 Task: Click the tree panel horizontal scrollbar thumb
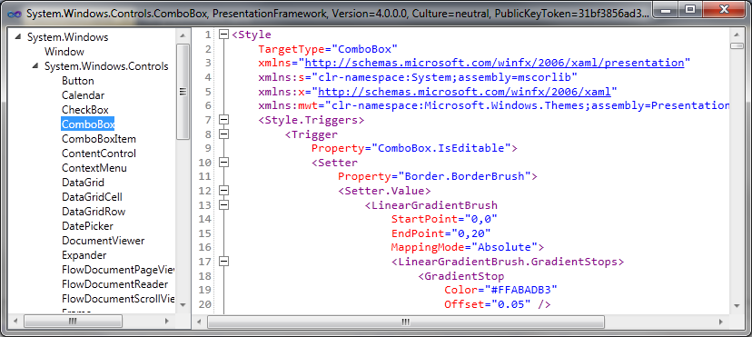[x=73, y=322]
